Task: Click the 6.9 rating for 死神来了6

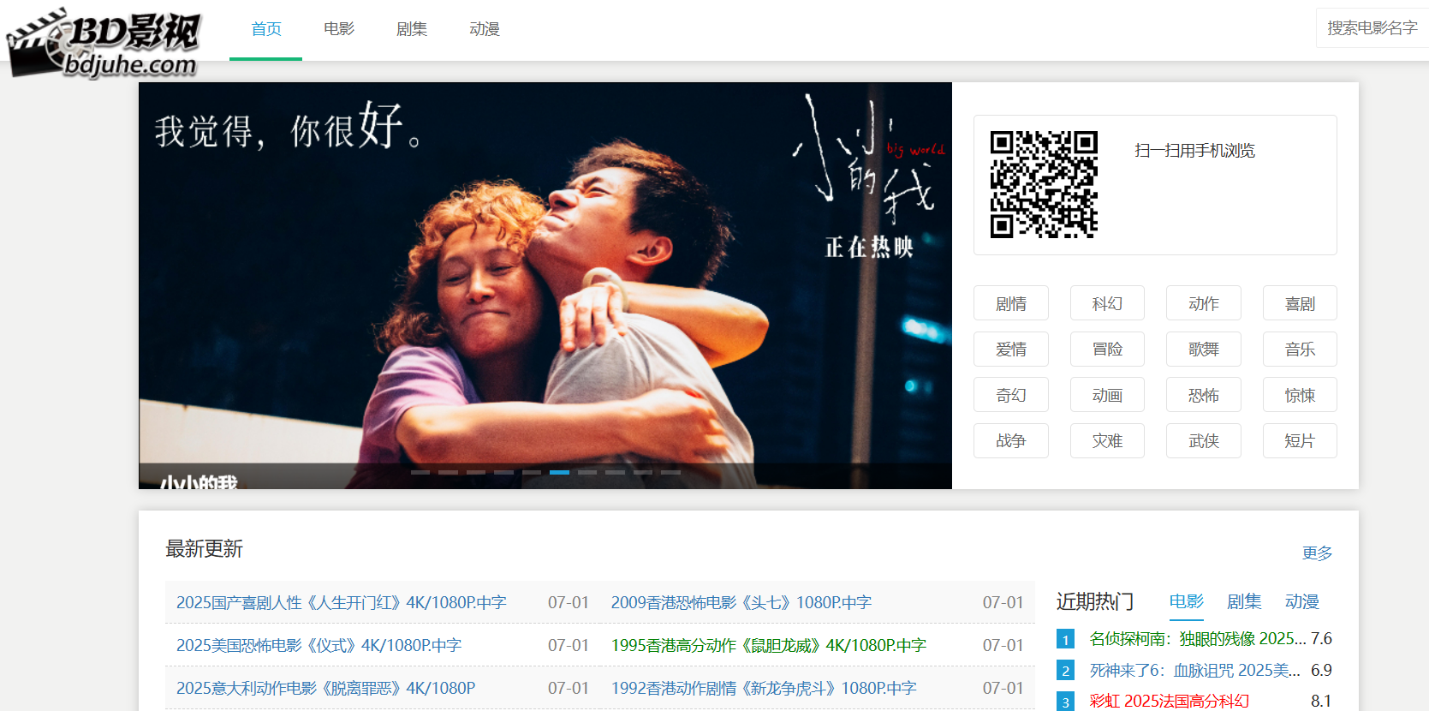Action: (1321, 670)
